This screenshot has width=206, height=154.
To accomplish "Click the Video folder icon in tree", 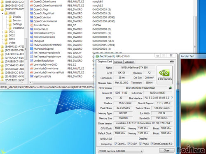I will click(6, 43).
